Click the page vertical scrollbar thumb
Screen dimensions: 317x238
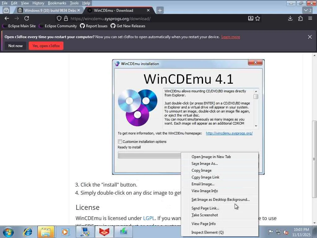coord(315,159)
